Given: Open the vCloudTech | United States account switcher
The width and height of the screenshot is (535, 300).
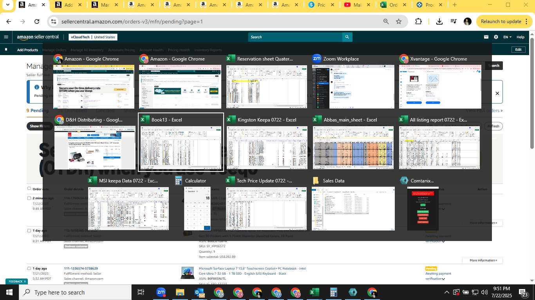Looking at the screenshot, I should point(93,37).
